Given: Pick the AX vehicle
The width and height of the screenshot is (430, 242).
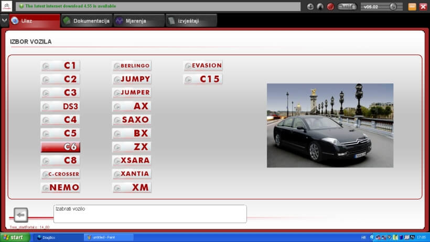Looking at the screenshot, I should [132, 107].
